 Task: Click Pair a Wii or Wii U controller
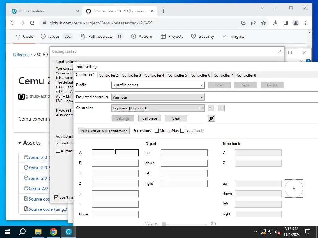click(x=104, y=131)
